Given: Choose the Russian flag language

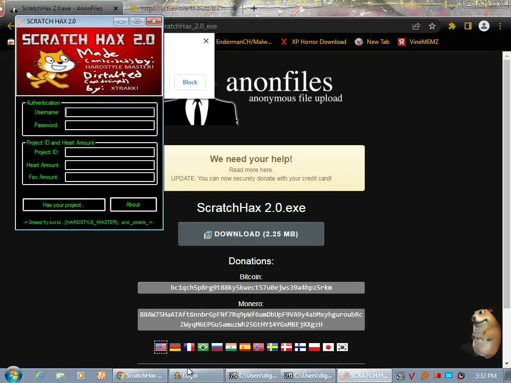Looking at the screenshot, I should click(217, 347).
